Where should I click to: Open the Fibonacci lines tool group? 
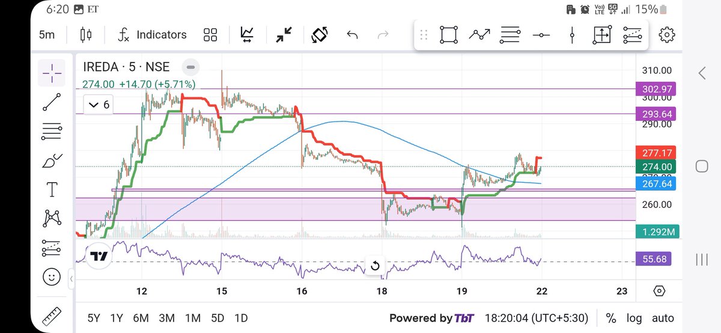[x=52, y=132]
